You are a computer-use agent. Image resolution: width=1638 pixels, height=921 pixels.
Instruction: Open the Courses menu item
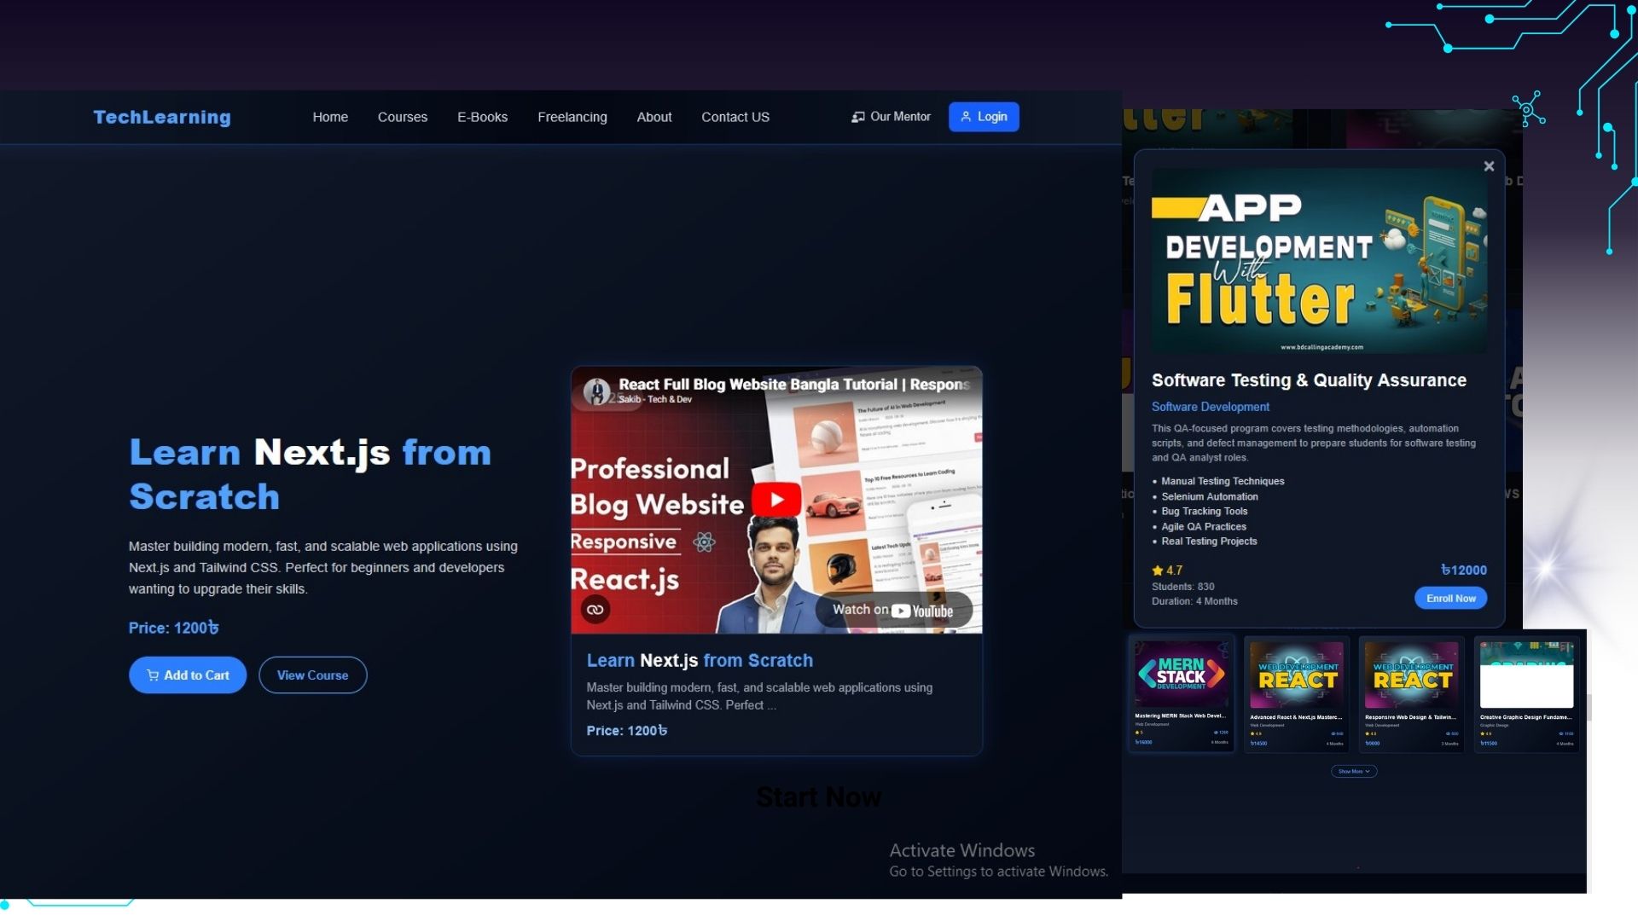pyautogui.click(x=402, y=117)
